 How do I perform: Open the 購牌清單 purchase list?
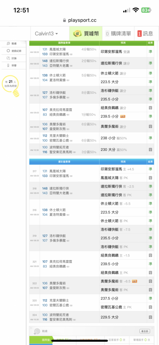point(118,34)
